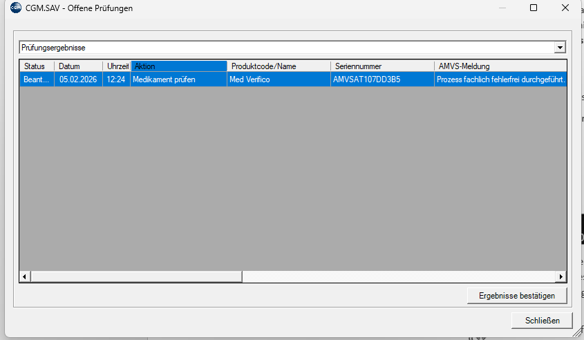The width and height of the screenshot is (584, 340).
Task: Select the Aktion column header
Action: [178, 66]
